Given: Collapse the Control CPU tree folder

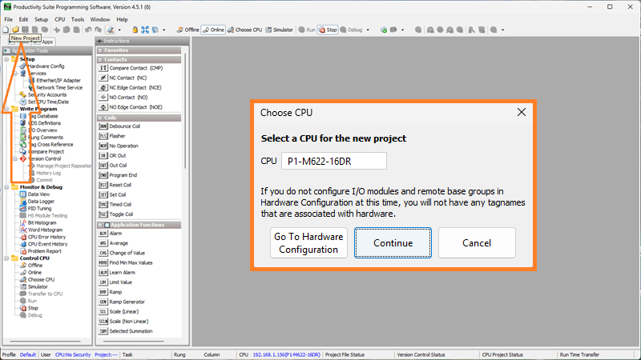Looking at the screenshot, I should pyautogui.click(x=6, y=258).
